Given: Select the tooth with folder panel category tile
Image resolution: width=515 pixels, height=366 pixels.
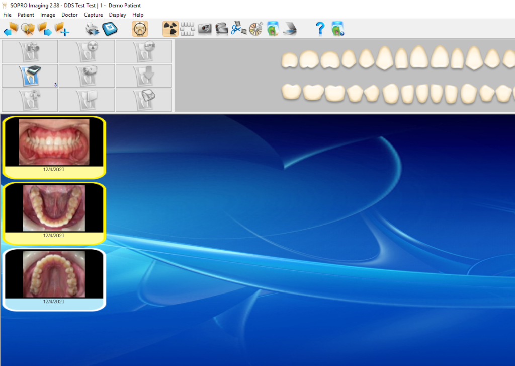Looking at the screenshot, I should coord(87,100).
